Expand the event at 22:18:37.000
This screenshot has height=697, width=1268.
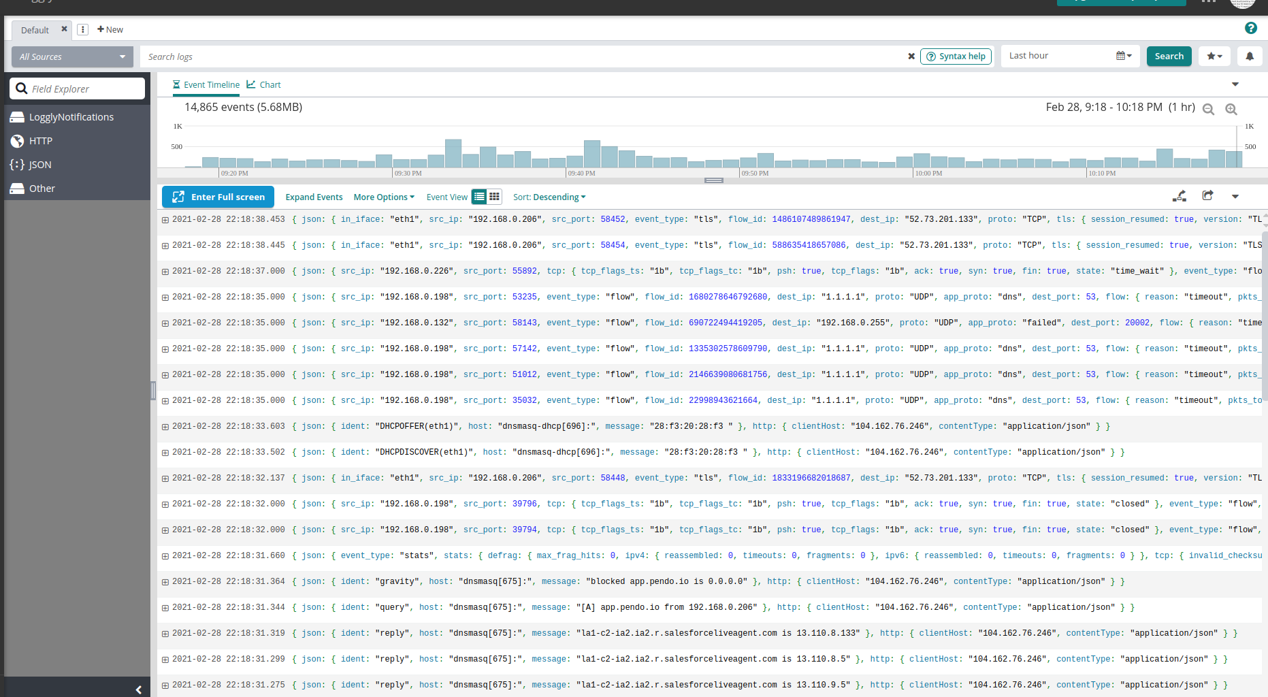165,272
